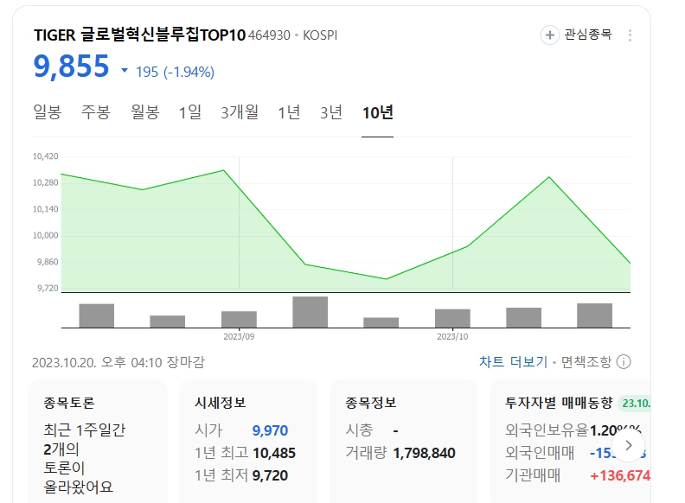The image size is (685, 503).
Task: Click the 10,000 y-axis label
Action: tap(46, 235)
